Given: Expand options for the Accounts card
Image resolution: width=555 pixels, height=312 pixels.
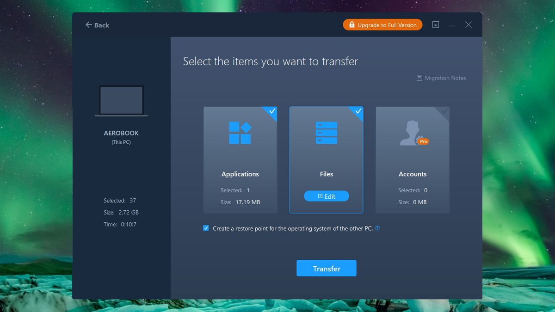Looking at the screenshot, I should click(x=444, y=112).
